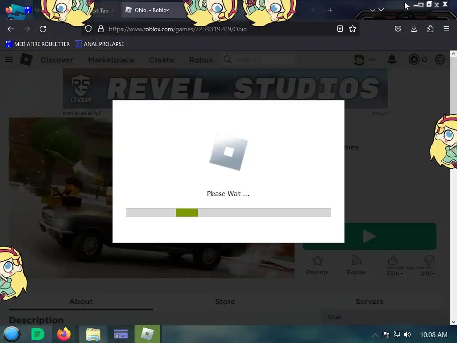The height and width of the screenshot is (343, 457).
Task: Open the browser downloads panel
Action: (414, 29)
